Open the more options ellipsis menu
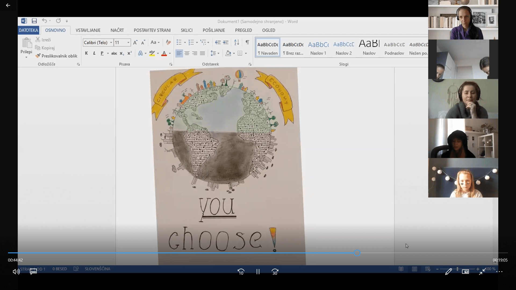The width and height of the screenshot is (516, 290). pos(499,272)
